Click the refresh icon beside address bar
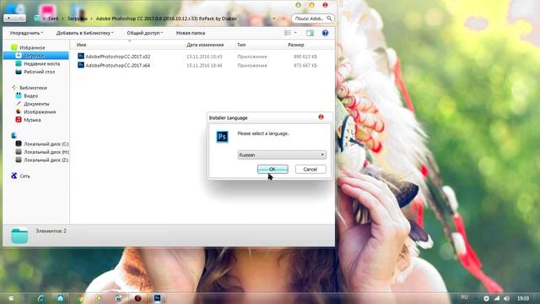The width and height of the screenshot is (540, 304). click(x=283, y=19)
